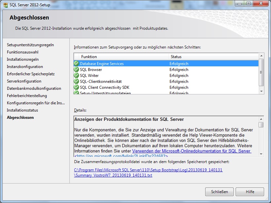271x203 pixels.
Task: Click Erfolgreich status of SQL-Clientkonnektivität
Action: 179,81
